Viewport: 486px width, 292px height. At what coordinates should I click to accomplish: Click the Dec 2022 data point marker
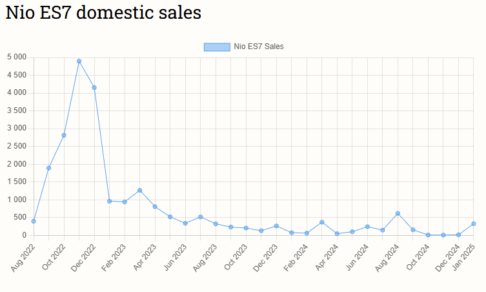click(94, 87)
